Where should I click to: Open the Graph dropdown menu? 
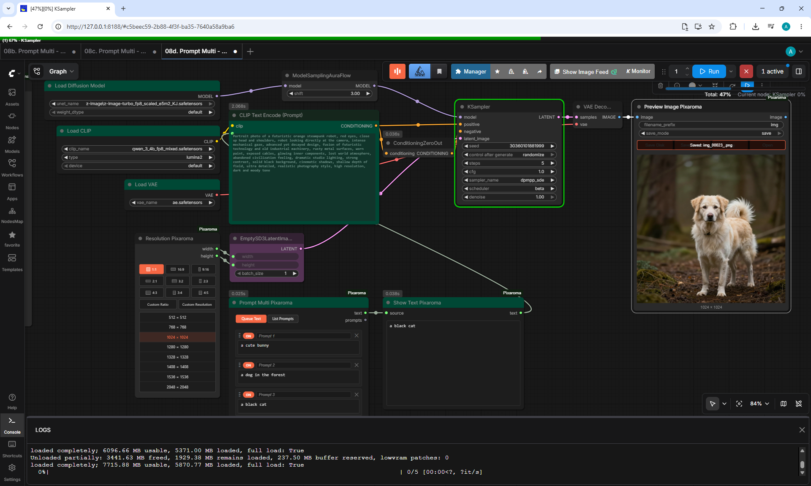click(x=62, y=71)
